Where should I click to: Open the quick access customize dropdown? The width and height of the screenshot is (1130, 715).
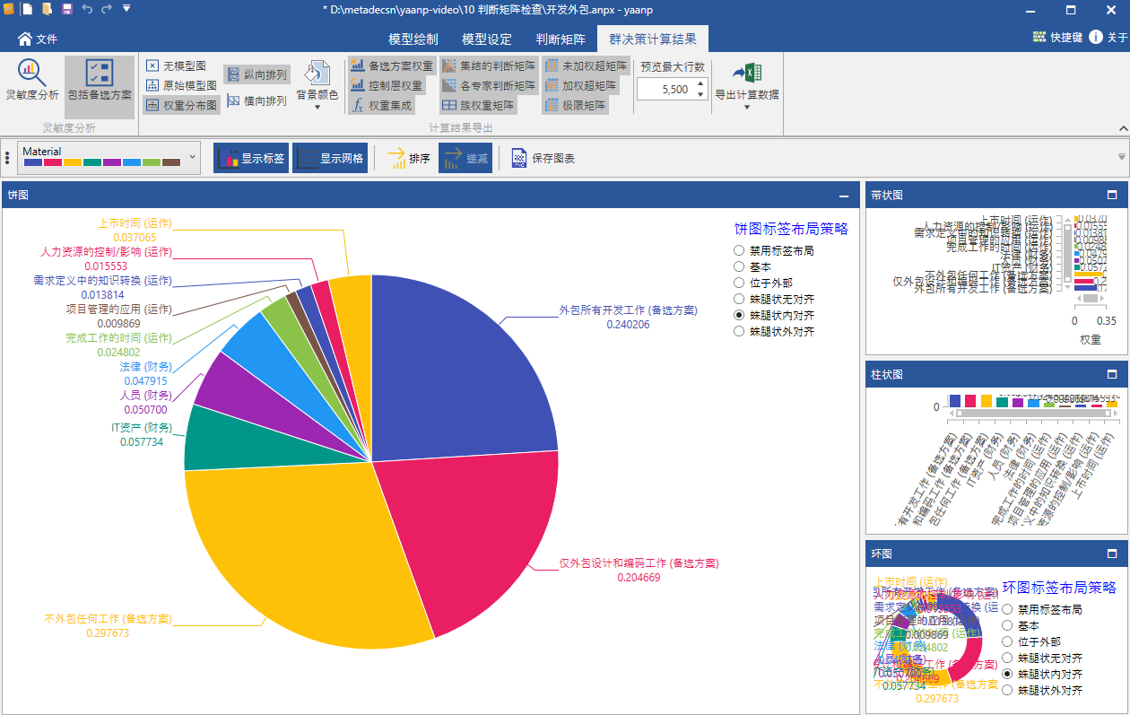126,8
